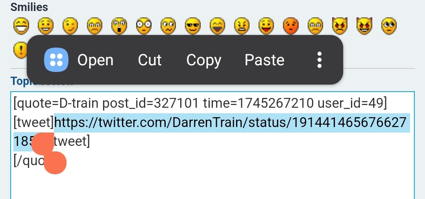Insert the shocked wide-eyed smiley

(x=144, y=26)
